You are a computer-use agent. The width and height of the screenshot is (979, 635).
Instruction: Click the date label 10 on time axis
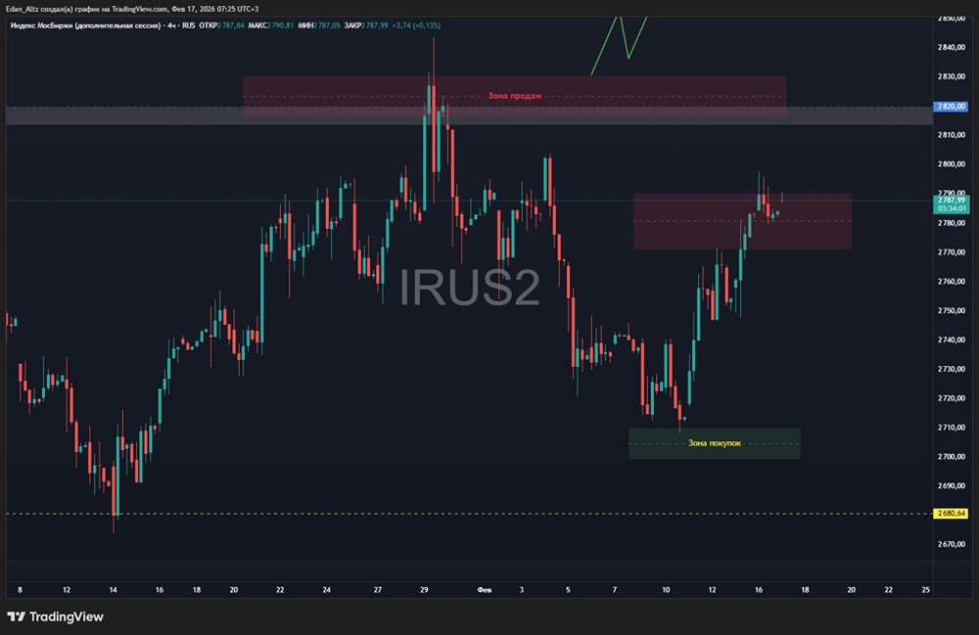click(666, 589)
